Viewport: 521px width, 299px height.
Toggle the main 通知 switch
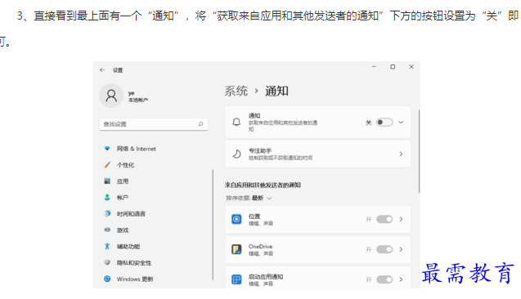pos(384,122)
